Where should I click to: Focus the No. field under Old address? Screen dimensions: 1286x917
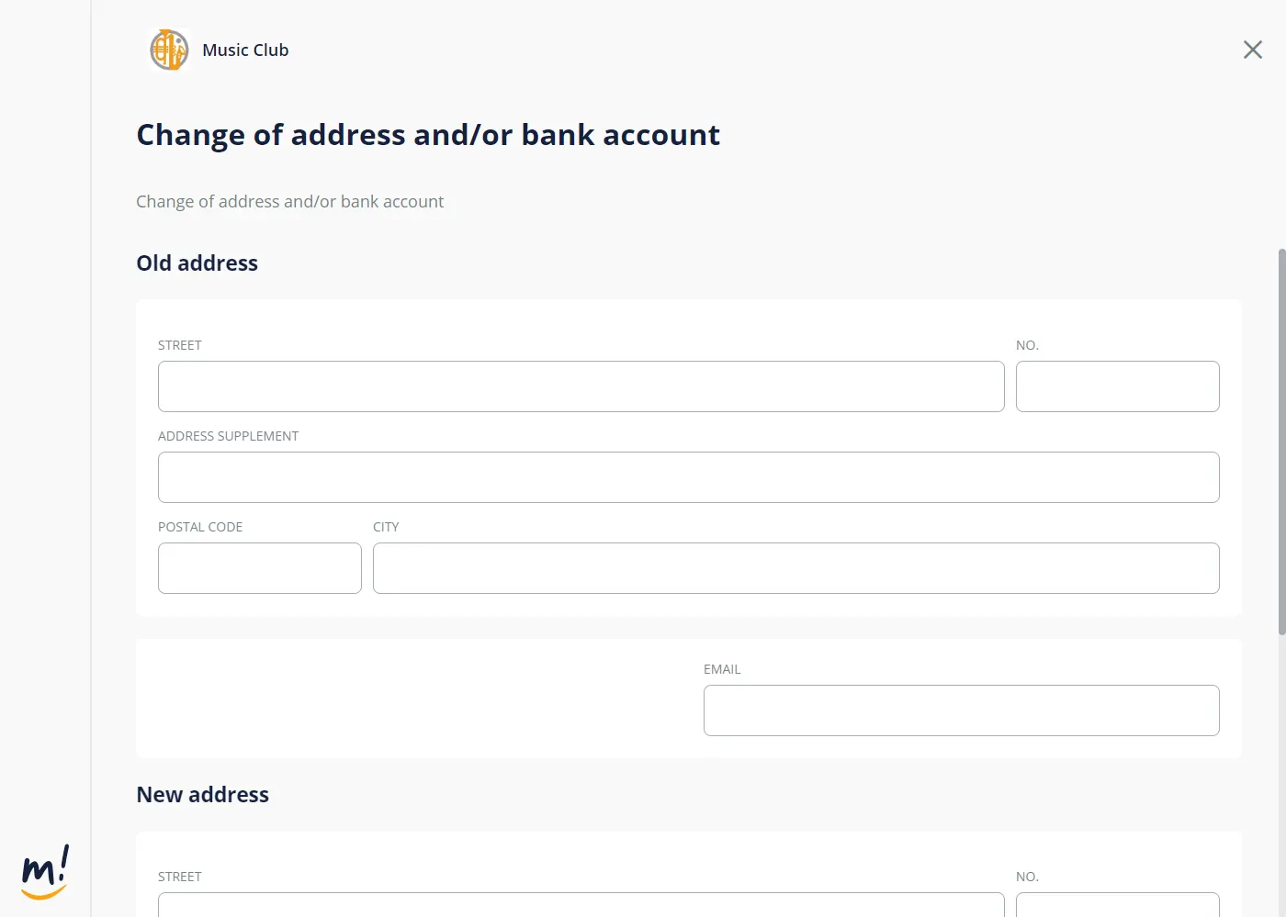[1118, 386]
